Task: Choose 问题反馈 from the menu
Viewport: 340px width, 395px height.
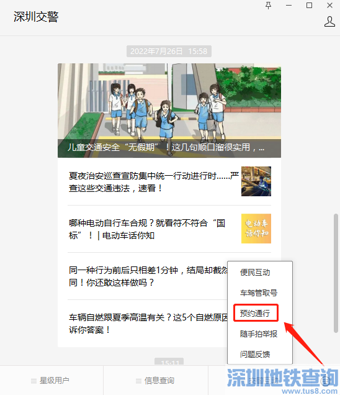Action: pos(255,354)
